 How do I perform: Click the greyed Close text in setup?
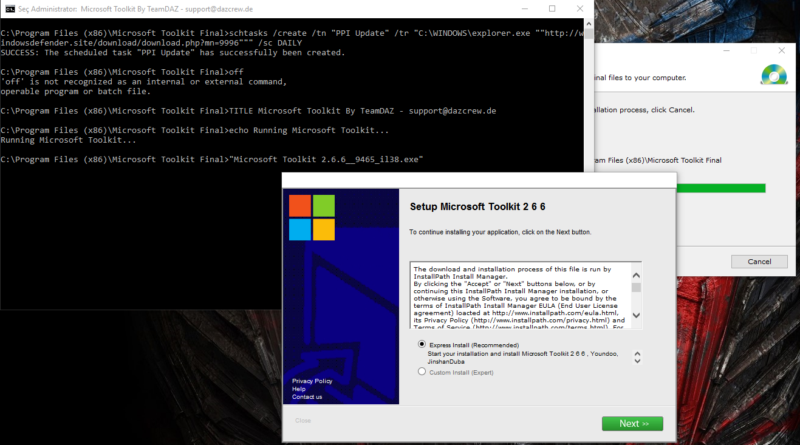coord(303,421)
